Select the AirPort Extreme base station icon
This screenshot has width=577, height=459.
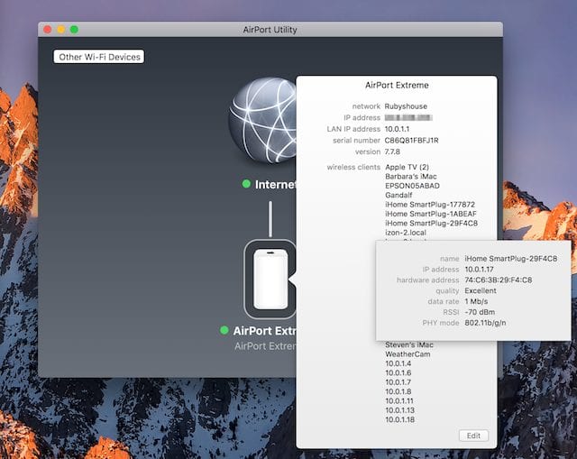pos(270,279)
